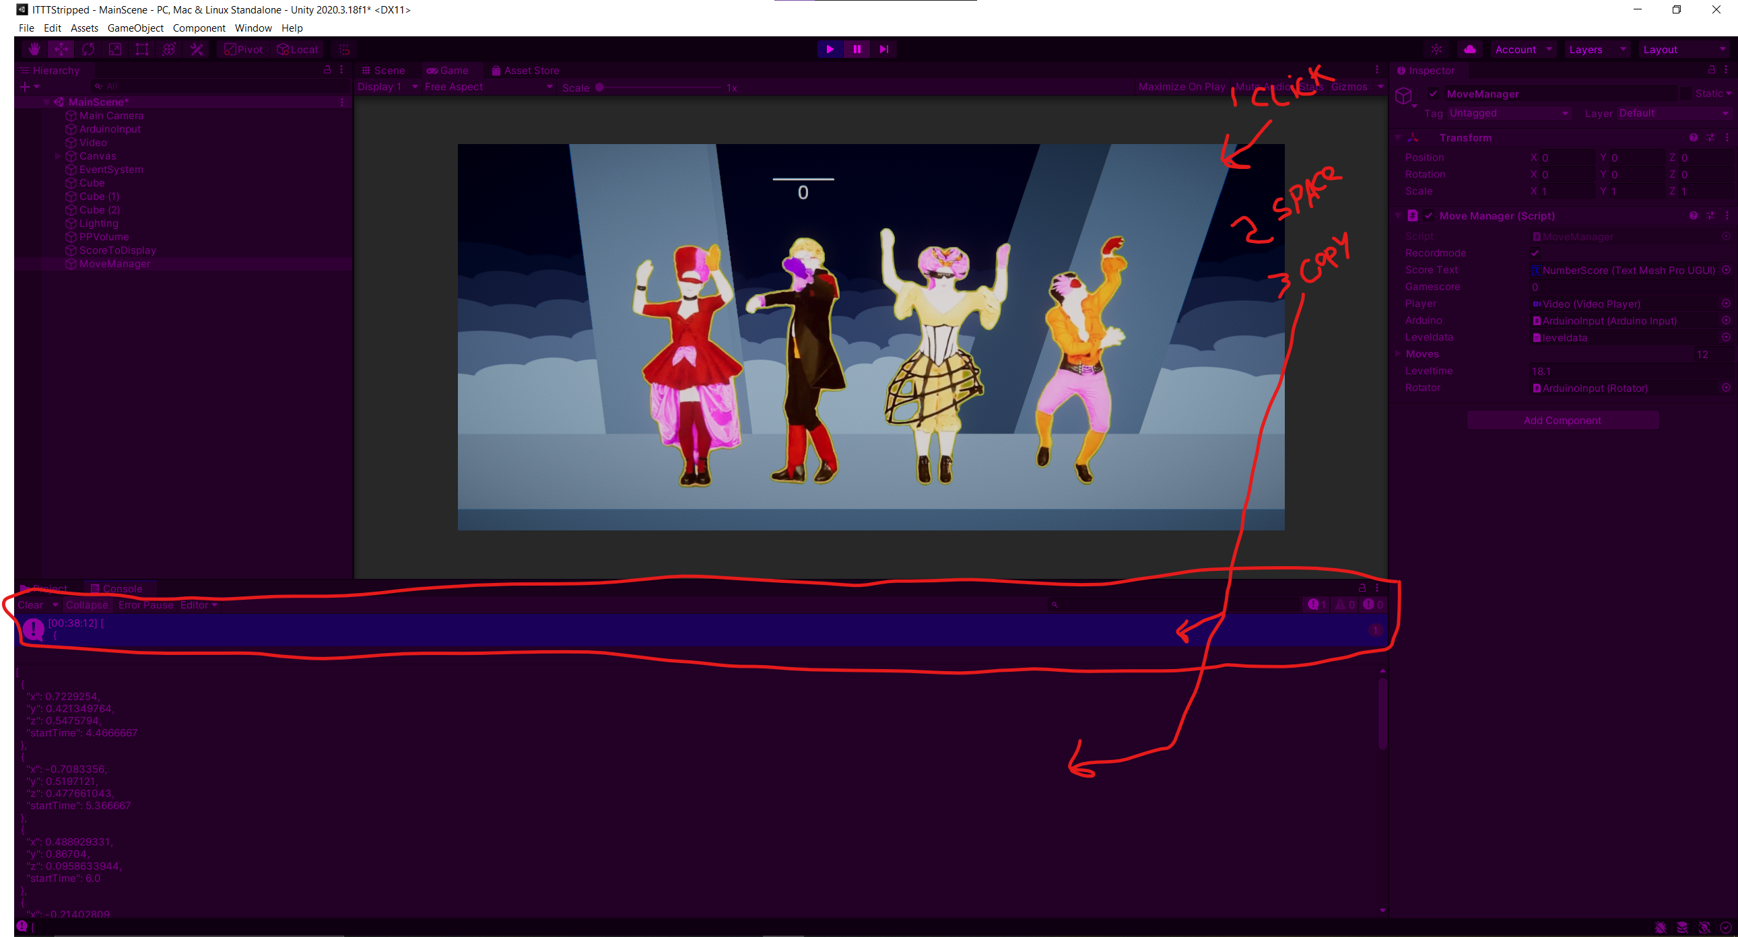1738x937 pixels.
Task: Expand the Moves array field
Action: pos(1398,353)
